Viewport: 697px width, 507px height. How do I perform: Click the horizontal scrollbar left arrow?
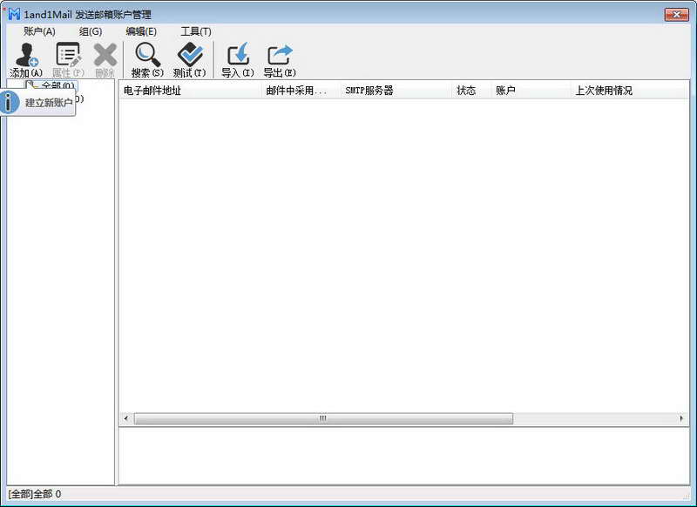point(126,419)
